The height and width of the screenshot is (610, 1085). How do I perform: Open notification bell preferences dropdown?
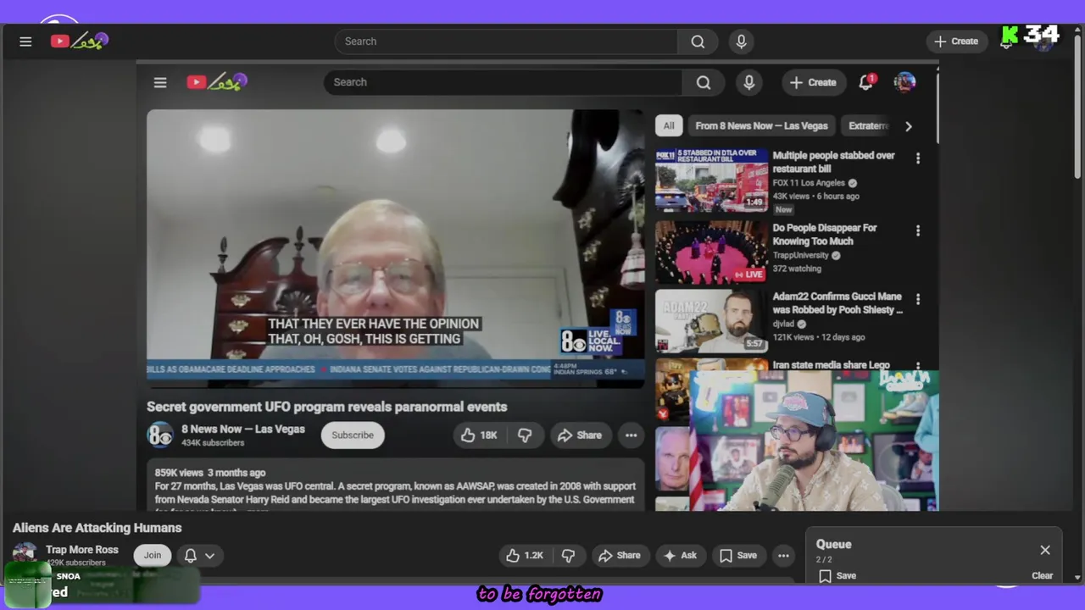coord(200,556)
